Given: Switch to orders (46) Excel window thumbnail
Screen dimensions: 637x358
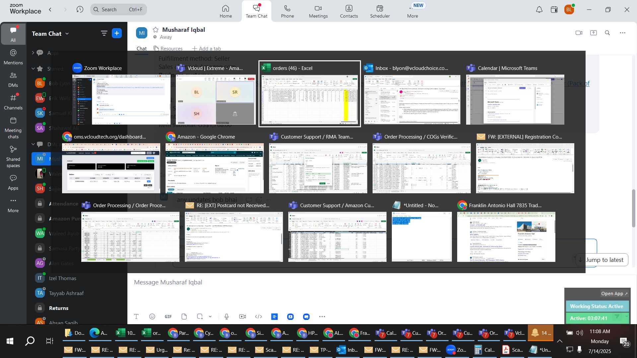Looking at the screenshot, I should pyautogui.click(x=310, y=94).
